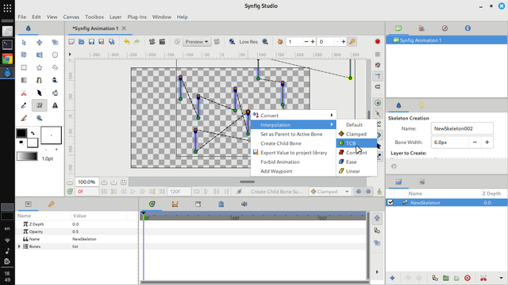Image resolution: width=508 pixels, height=285 pixels.
Task: Select the Transform tool arrow
Action: click(24, 42)
